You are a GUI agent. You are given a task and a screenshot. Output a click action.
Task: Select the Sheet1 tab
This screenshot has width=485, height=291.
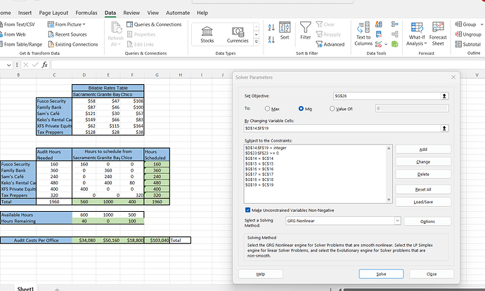click(x=25, y=288)
